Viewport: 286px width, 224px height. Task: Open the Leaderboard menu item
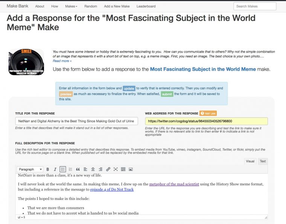(146, 6)
